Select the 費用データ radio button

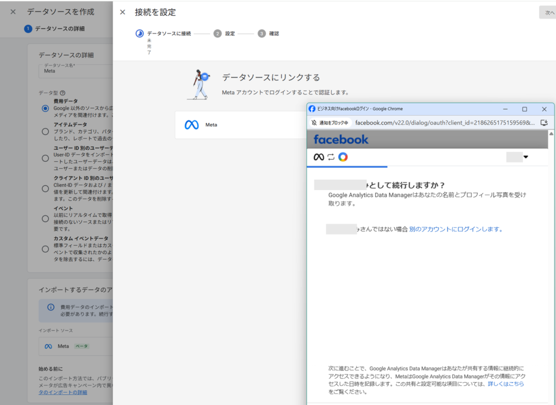point(45,109)
